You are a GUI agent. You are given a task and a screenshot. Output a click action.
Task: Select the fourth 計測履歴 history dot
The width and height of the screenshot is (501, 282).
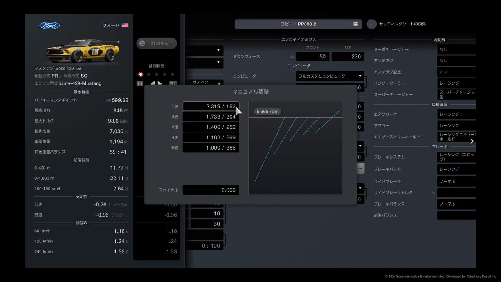pyautogui.click(x=164, y=74)
